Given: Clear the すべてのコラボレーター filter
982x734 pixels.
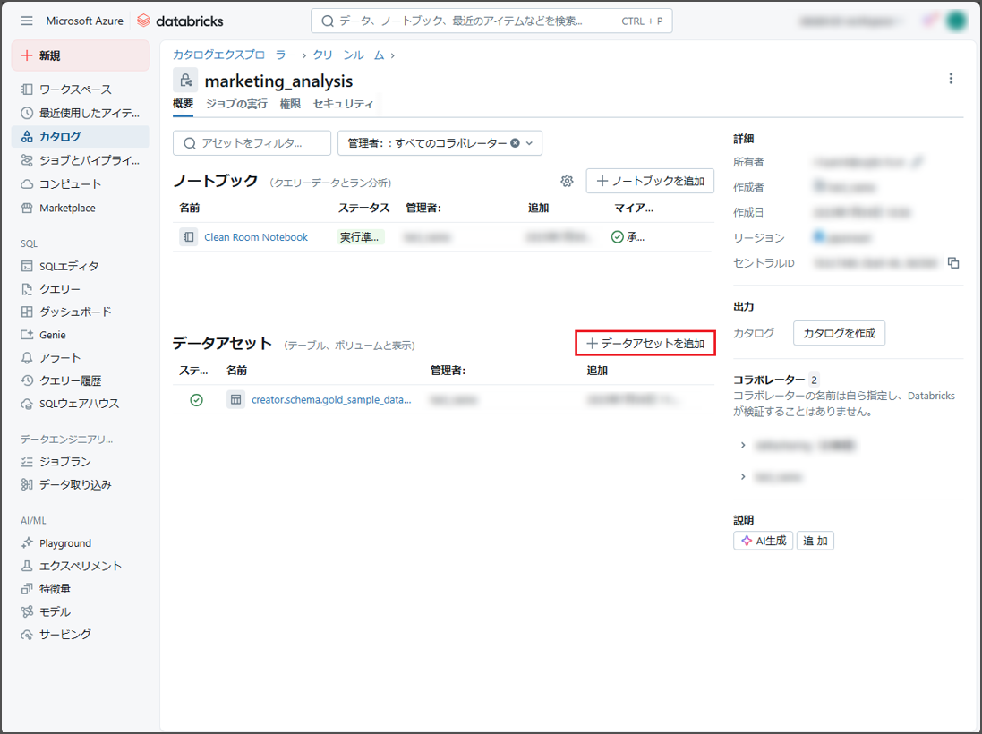Looking at the screenshot, I should (x=515, y=143).
